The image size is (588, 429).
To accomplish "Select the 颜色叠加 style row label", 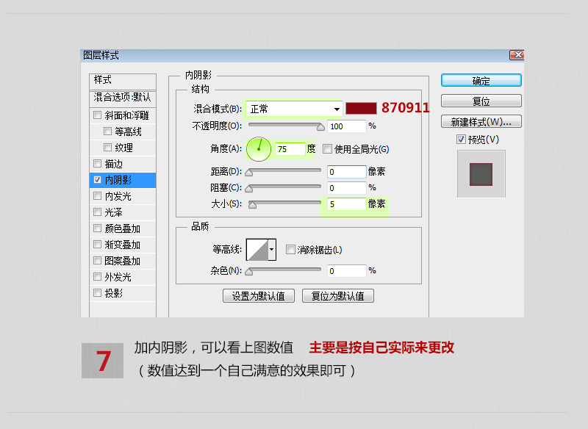I will [x=122, y=228].
